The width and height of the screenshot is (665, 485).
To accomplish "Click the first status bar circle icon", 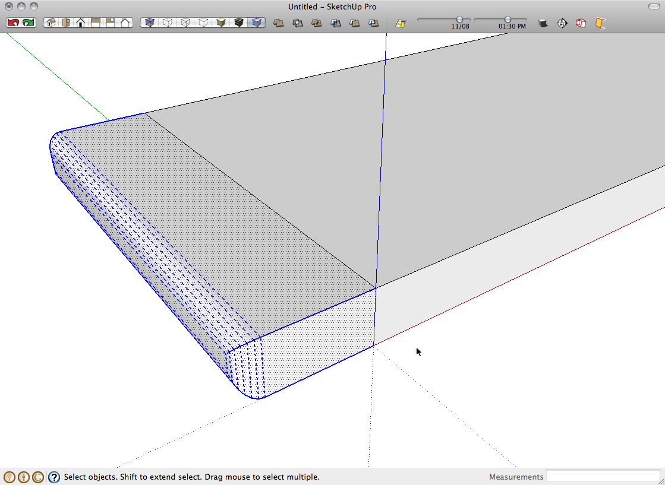I will coord(9,477).
